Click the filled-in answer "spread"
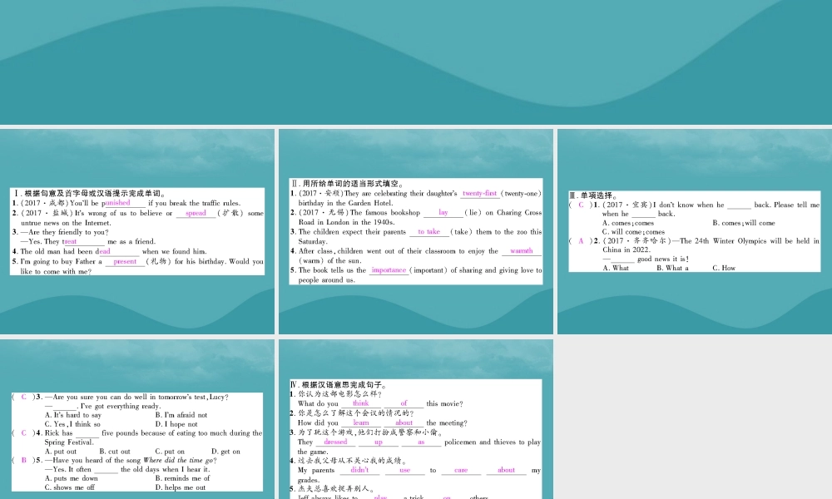This screenshot has width=832, height=499. pos(196,213)
